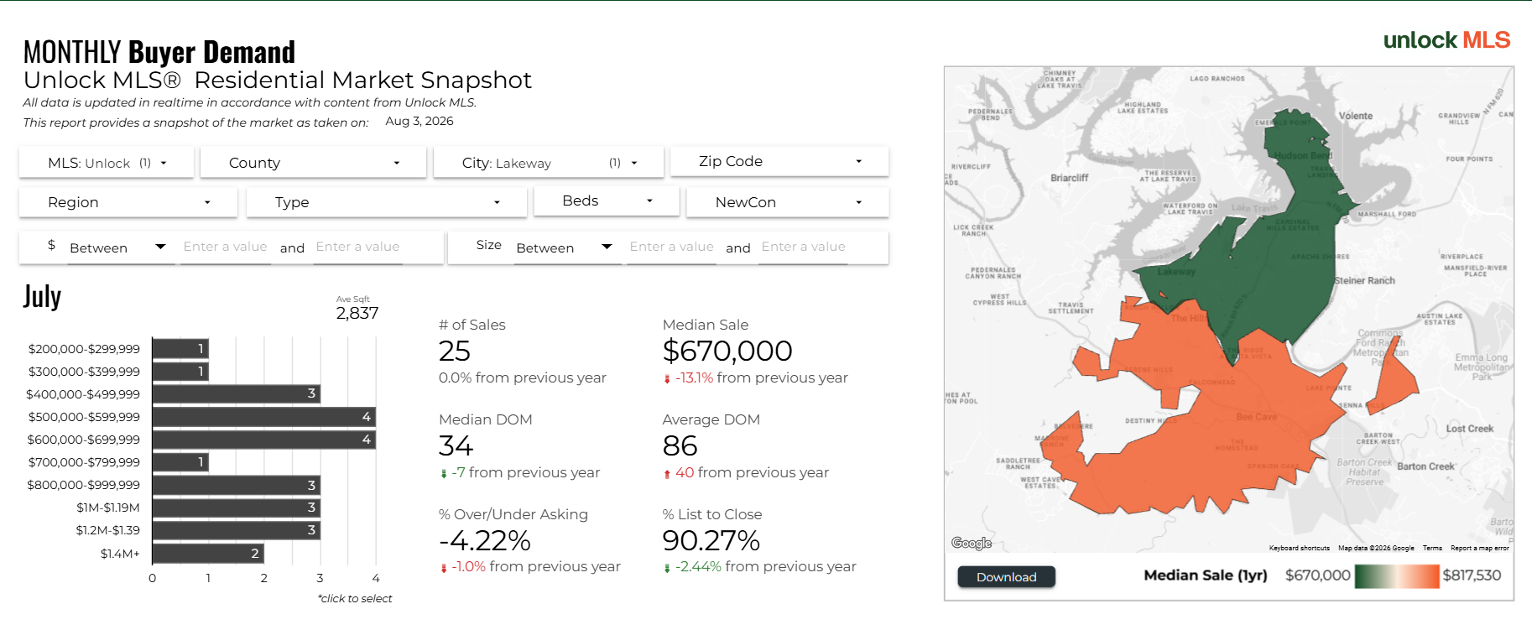
Task: Open the MLS Unlock dropdown
Action: coord(107,163)
